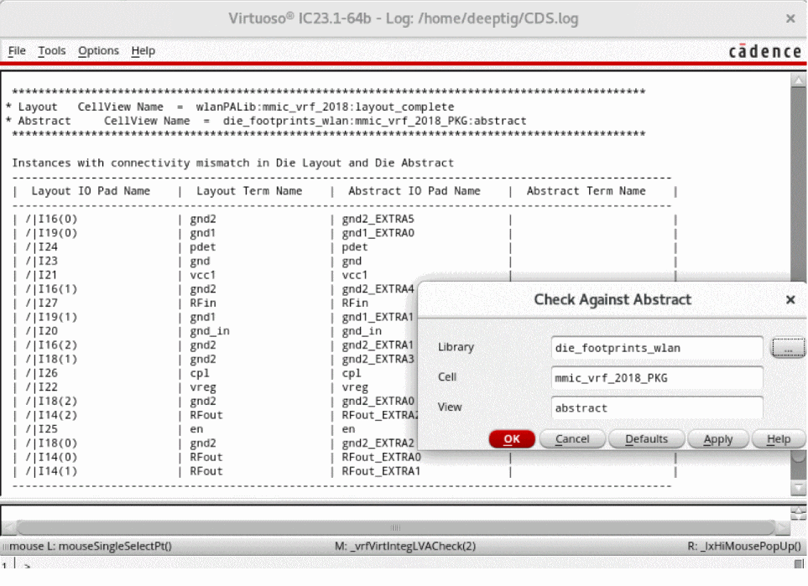The image size is (808, 586).
Task: Edit the Library field die_footprints_wlan
Action: coord(656,348)
